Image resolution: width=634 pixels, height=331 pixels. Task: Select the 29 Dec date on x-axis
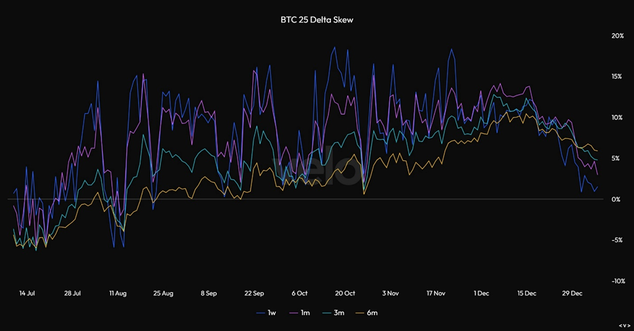[x=572, y=293]
